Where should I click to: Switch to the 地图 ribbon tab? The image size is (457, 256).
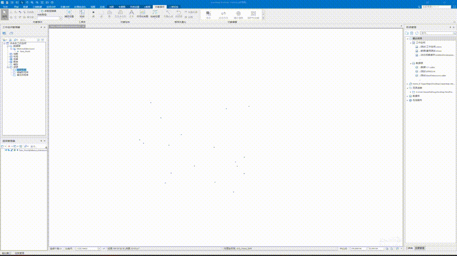(x=112, y=7)
